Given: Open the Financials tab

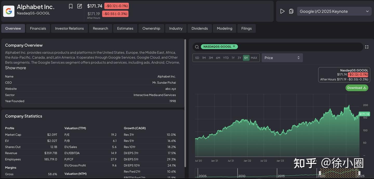Looking at the screenshot, I should click(38, 28).
